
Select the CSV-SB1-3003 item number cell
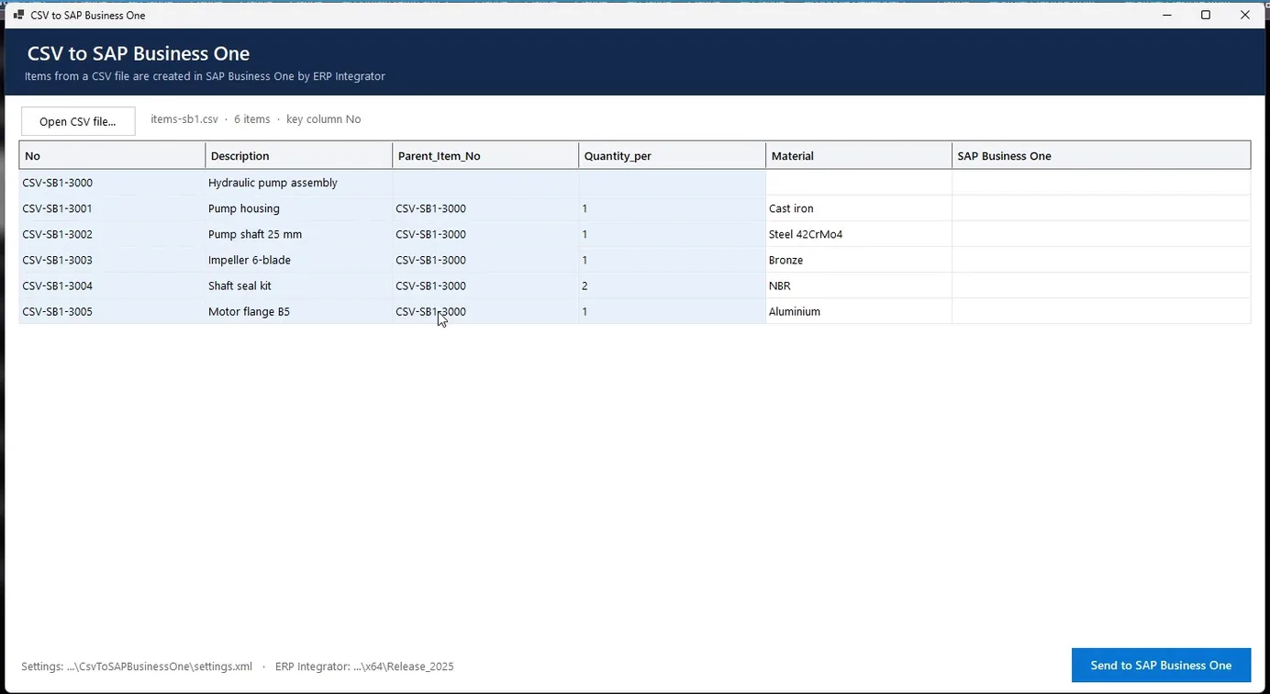112,260
